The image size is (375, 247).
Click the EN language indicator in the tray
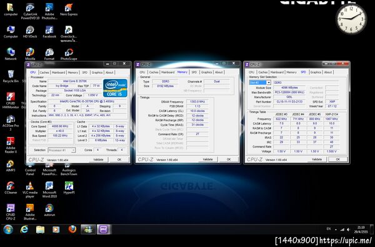coord(329,229)
